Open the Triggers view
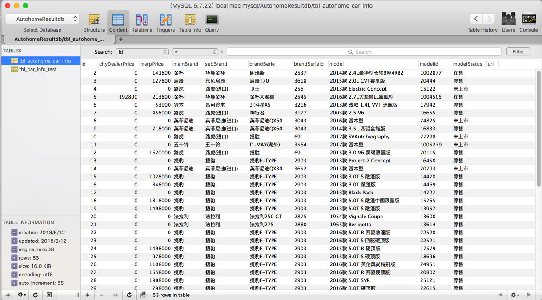The width and height of the screenshot is (542, 300). point(165,23)
